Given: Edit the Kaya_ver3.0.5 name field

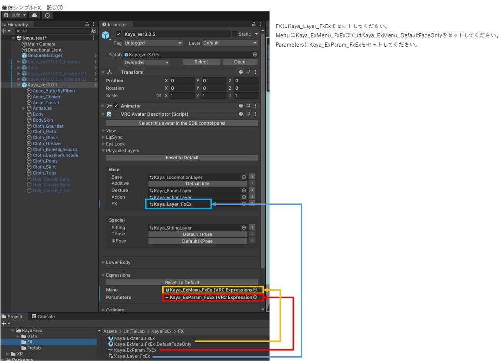Looking at the screenshot, I should [177, 34].
